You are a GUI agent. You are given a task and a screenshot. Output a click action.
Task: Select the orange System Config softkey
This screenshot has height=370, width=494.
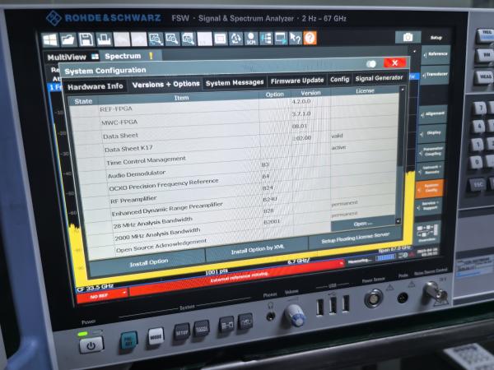tap(429, 188)
